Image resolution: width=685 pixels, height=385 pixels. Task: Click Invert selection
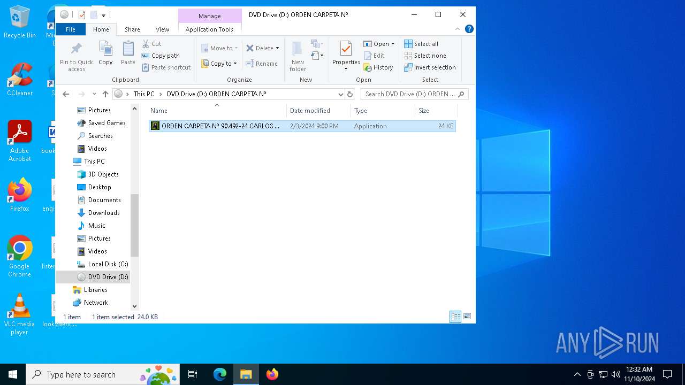430,67
